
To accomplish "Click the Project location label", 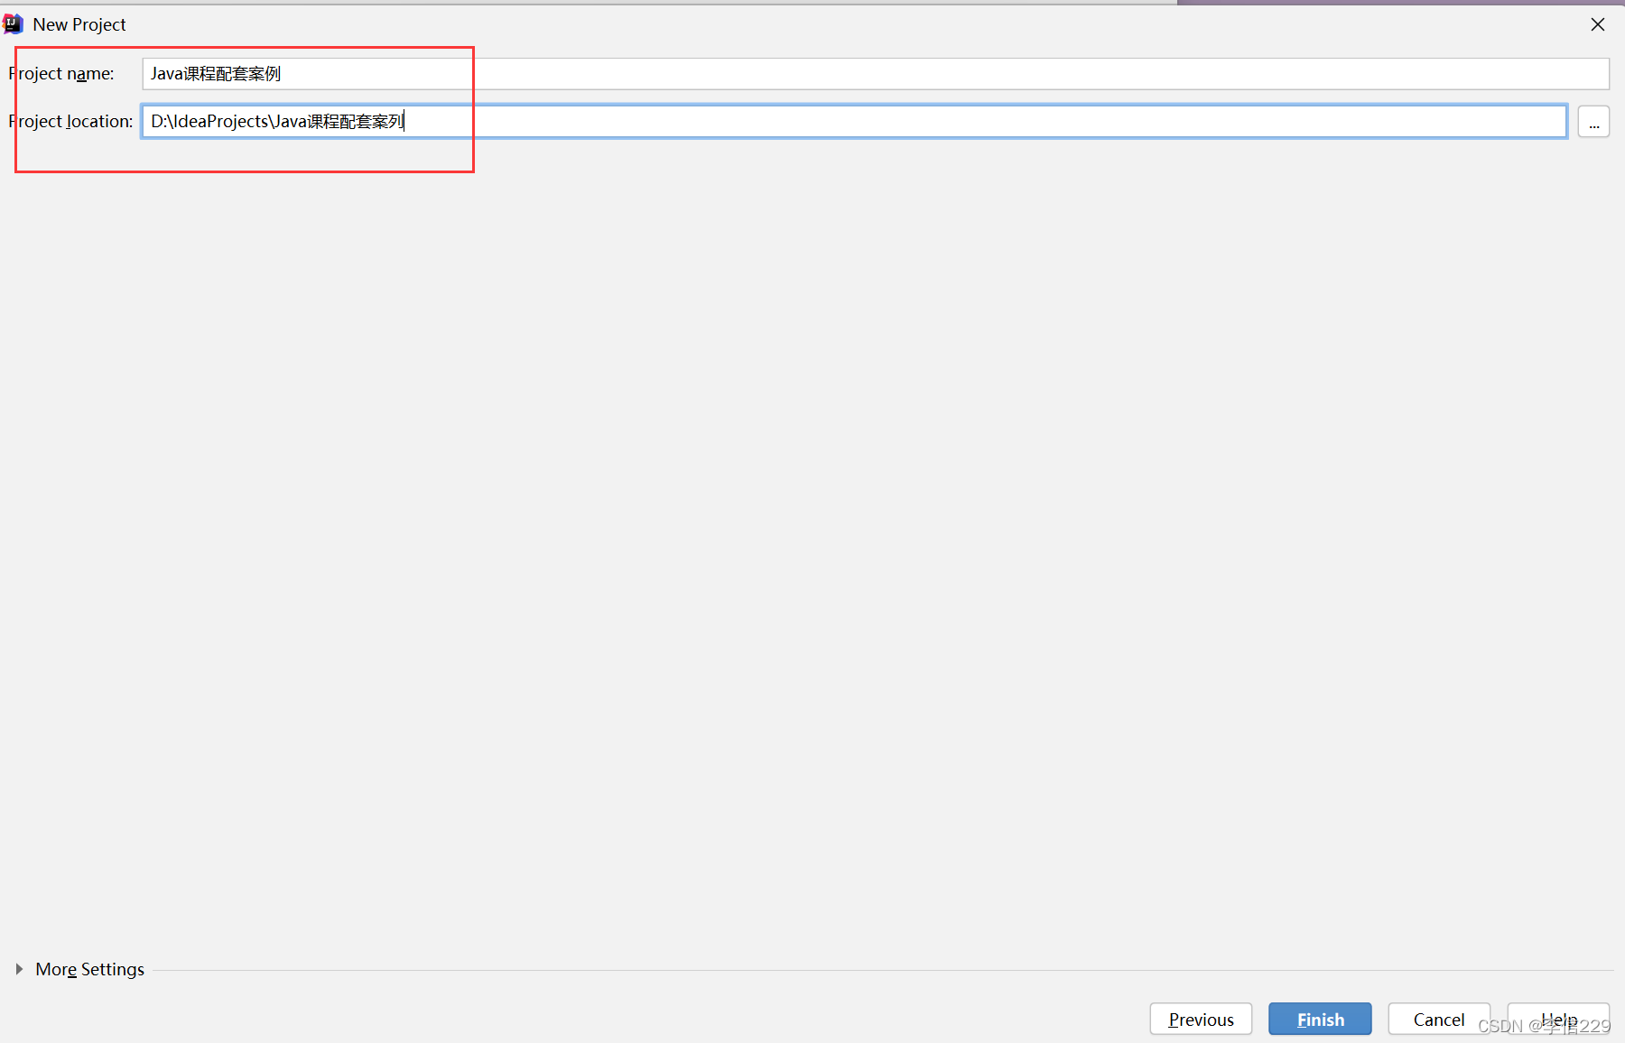I will [70, 121].
